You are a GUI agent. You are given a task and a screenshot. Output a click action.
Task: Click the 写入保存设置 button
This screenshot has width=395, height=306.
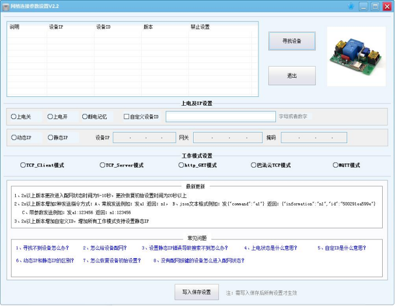[197, 292]
